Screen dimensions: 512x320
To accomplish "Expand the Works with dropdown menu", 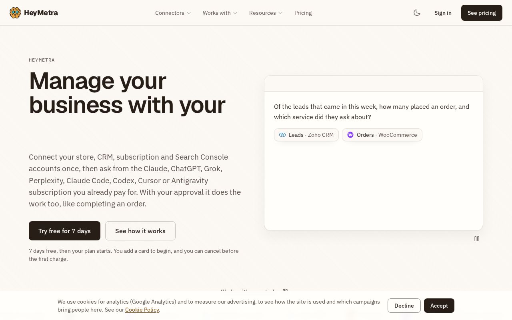I will [220, 13].
